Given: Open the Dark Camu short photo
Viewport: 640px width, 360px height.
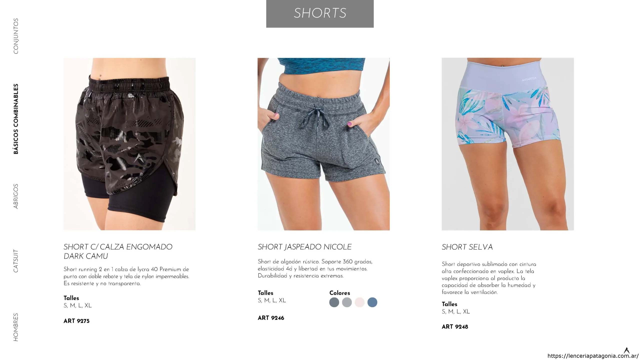Looking at the screenshot, I should click(x=129, y=144).
